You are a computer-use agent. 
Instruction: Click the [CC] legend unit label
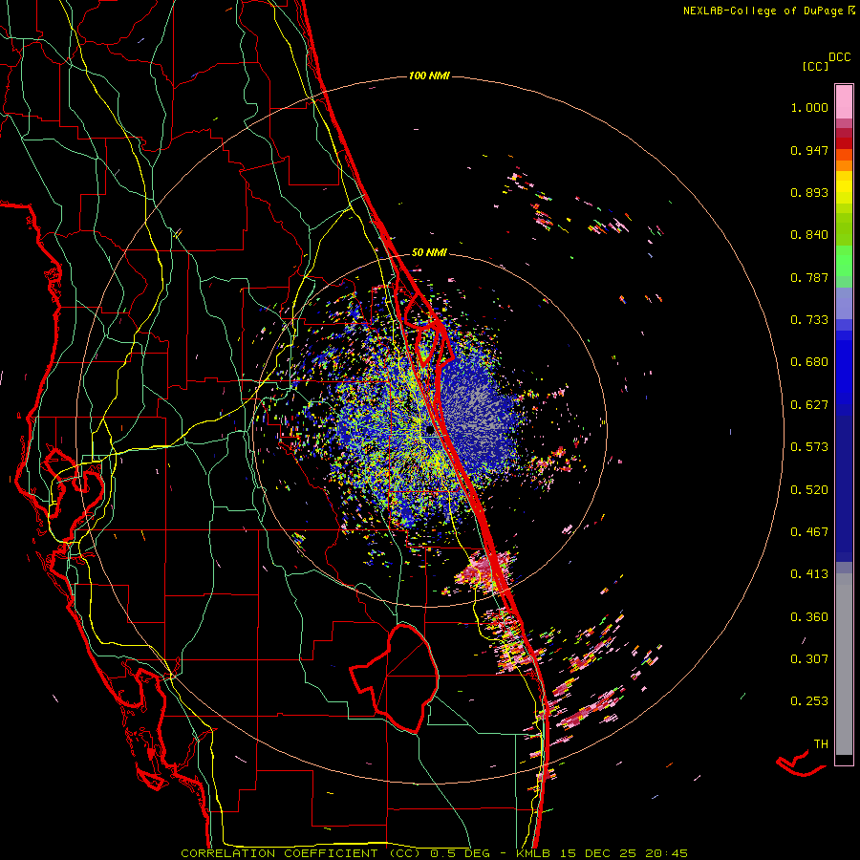tap(815, 66)
